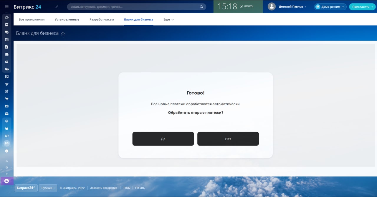Screen dimensions: 377x197
Task: Open the shopping cart icon in sidebar
Action: tap(7, 99)
